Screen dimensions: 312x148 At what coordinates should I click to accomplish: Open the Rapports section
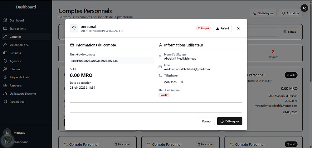click(x=16, y=86)
